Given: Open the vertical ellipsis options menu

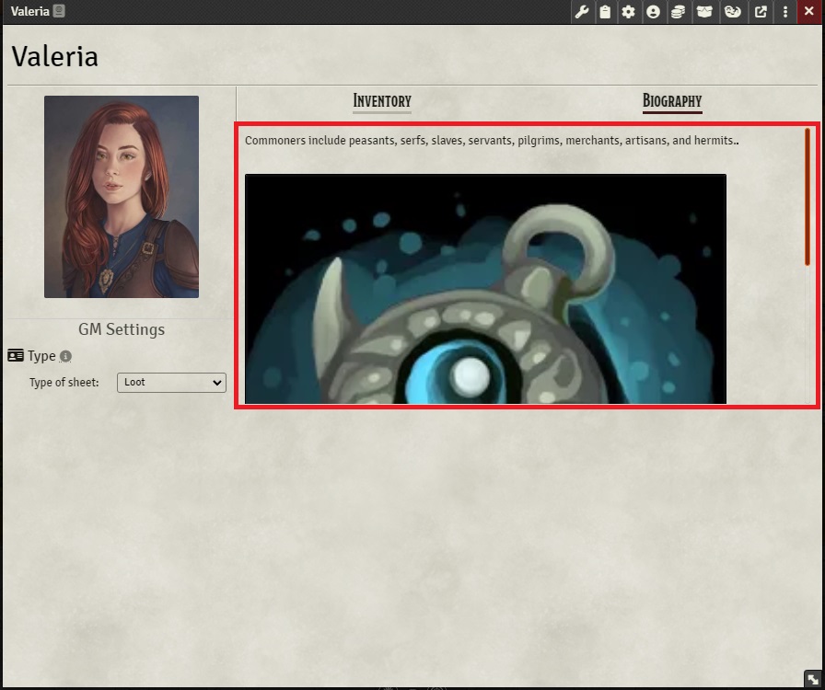Looking at the screenshot, I should [784, 12].
